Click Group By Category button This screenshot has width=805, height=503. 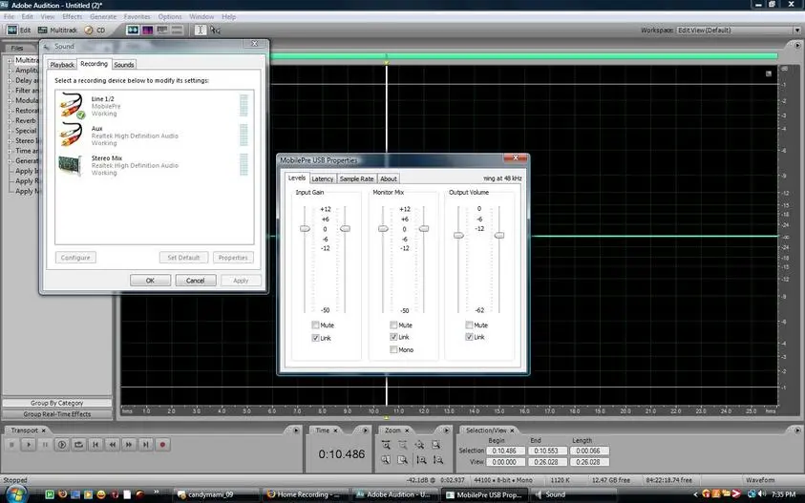click(x=57, y=403)
